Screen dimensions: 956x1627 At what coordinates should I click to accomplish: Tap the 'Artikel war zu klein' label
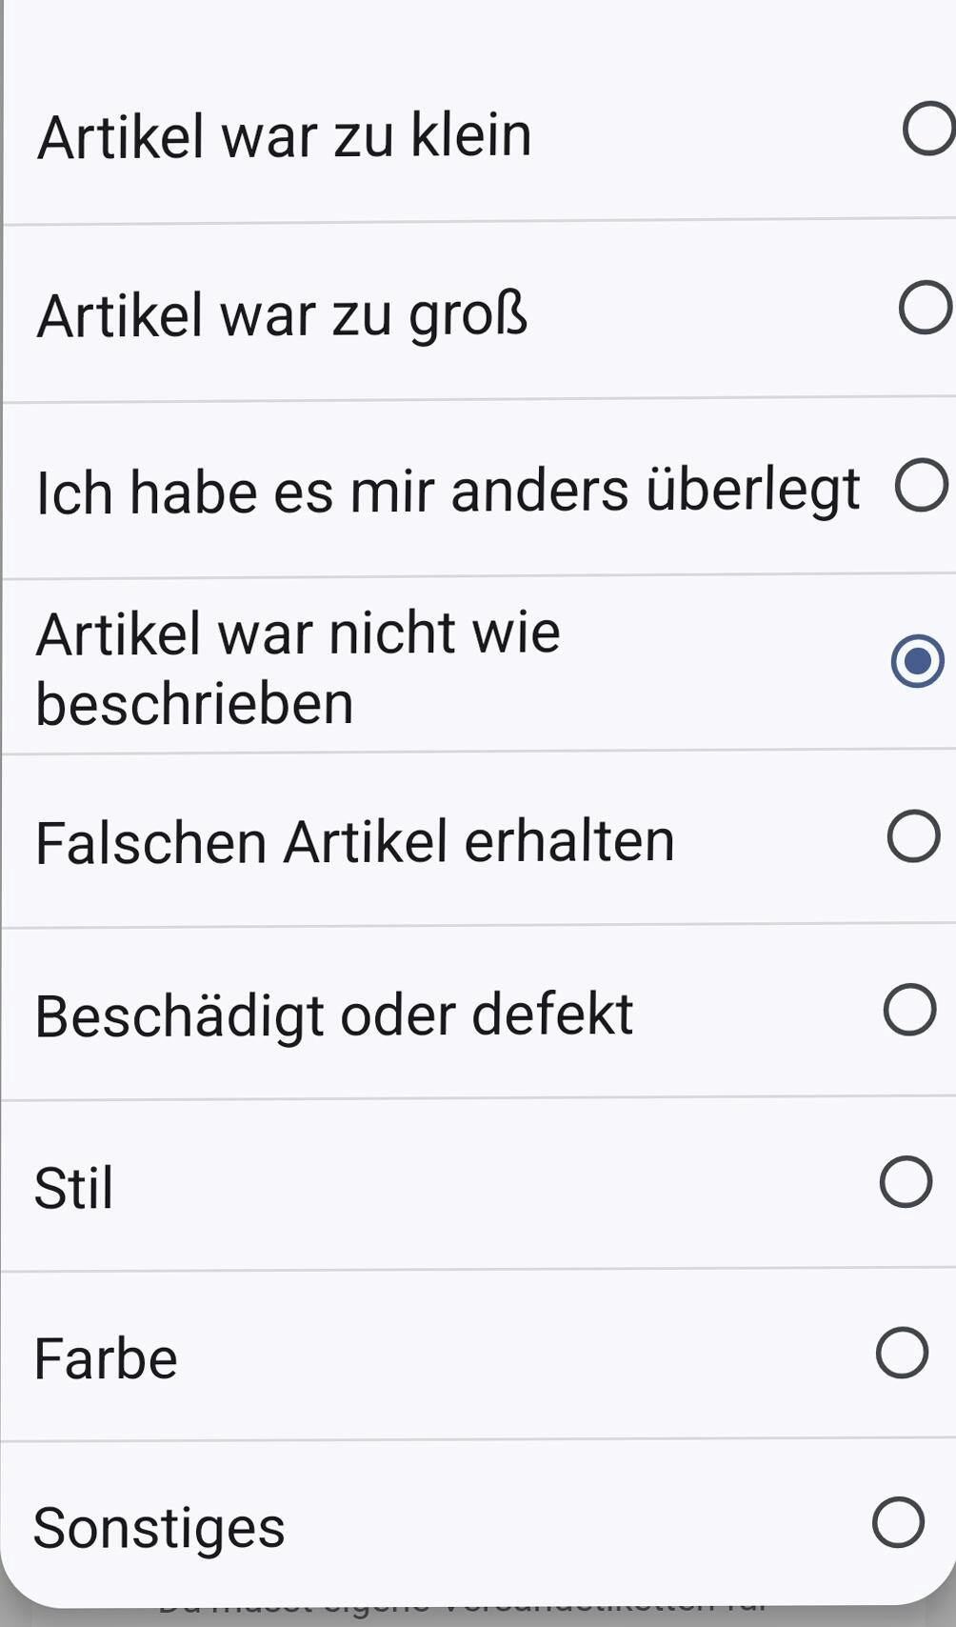coord(284,136)
